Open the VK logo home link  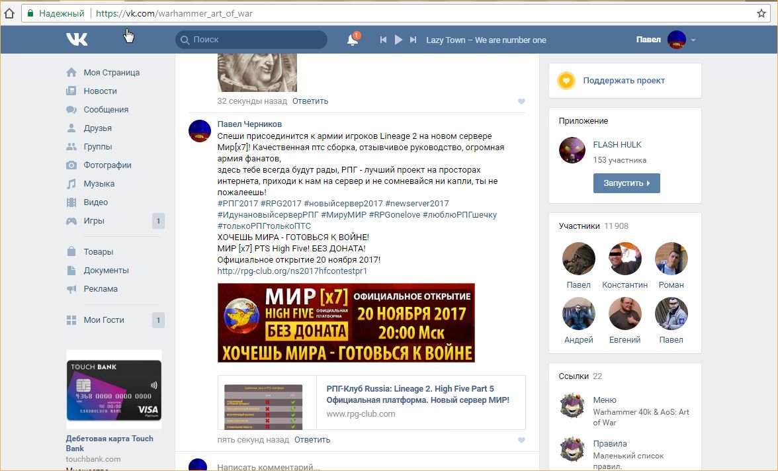tap(77, 39)
